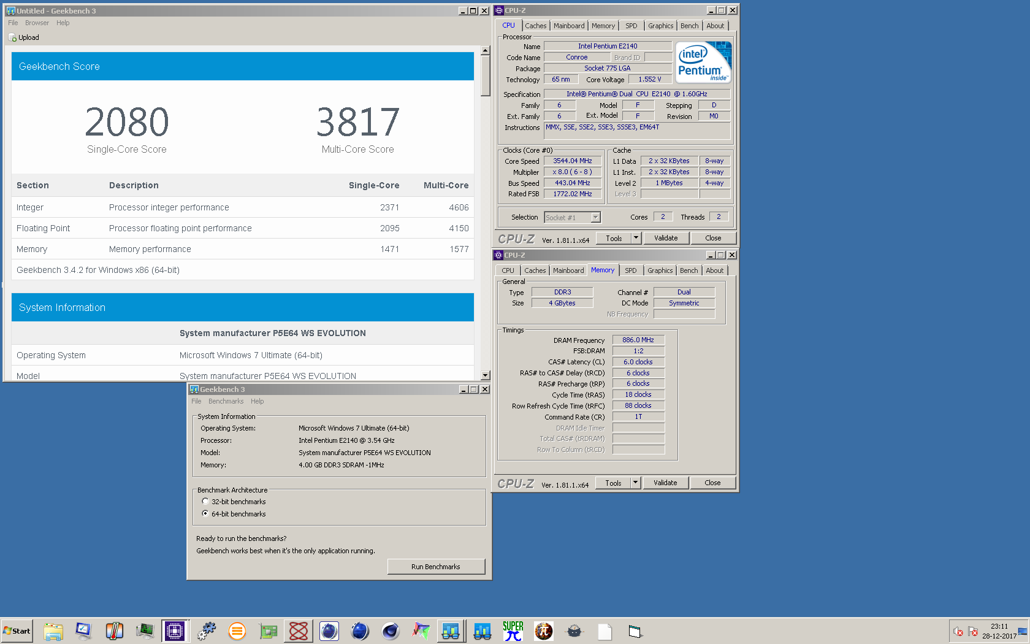Screen dimensions: 1030x644
Task: Click the DRAM Frequency 886.0 MHz field
Action: tap(638, 340)
